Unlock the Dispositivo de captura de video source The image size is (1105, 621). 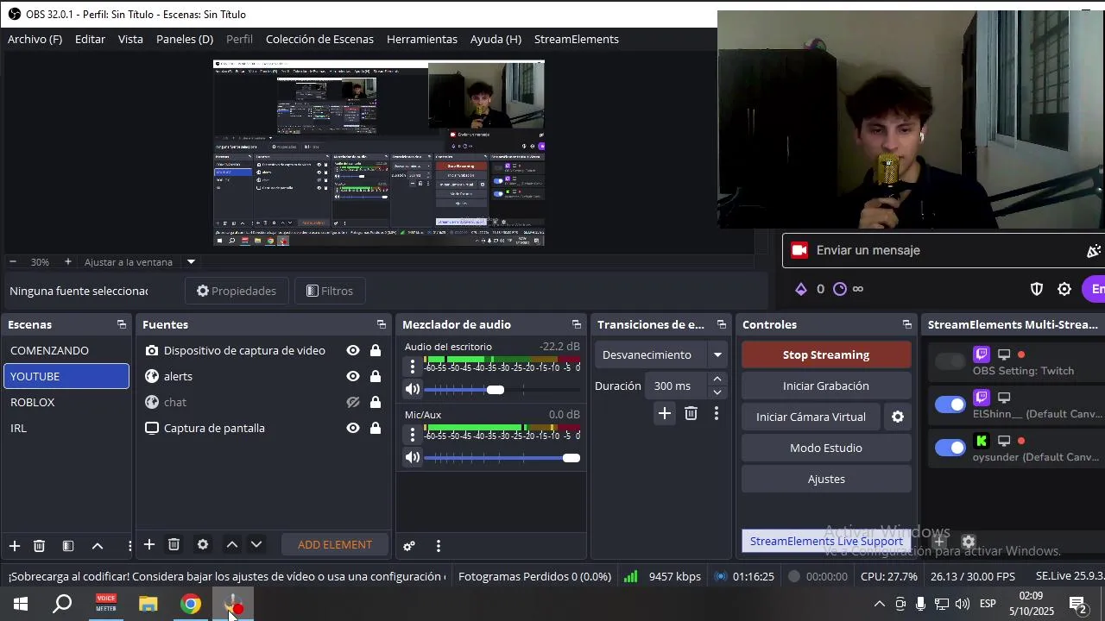(376, 350)
